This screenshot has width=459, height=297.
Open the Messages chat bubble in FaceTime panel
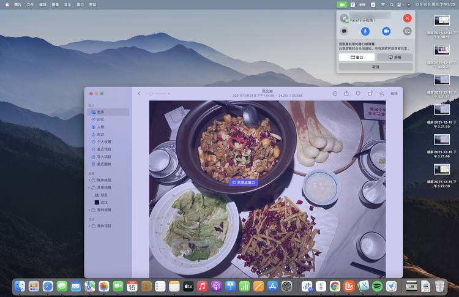[x=345, y=31]
